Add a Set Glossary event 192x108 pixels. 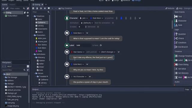[x=182, y=73]
